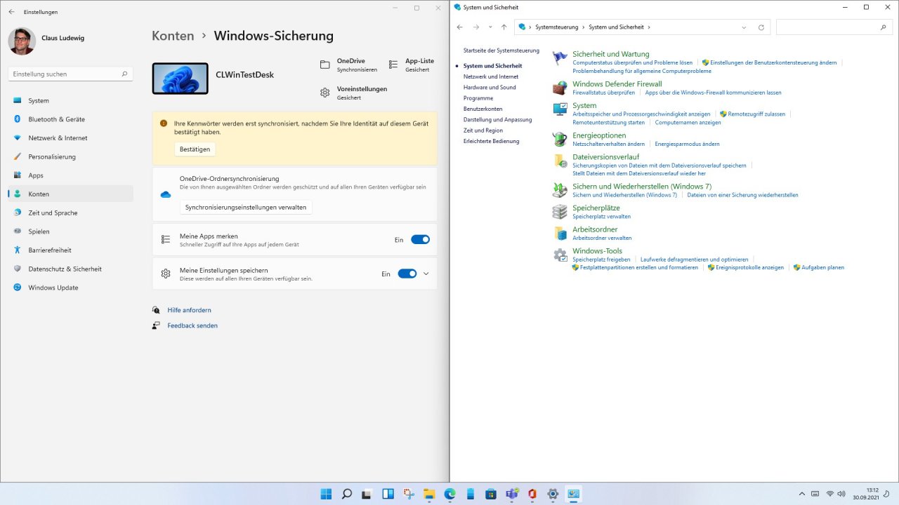
Task: Click the System monitor icon in Control Panel
Action: 560,109
